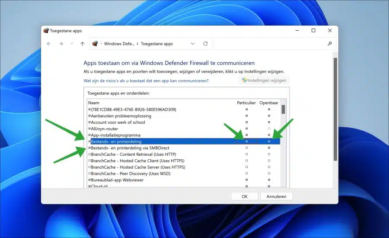Expand the address bar history dropdown
Screen dimensions: 389x238
click(192, 44)
